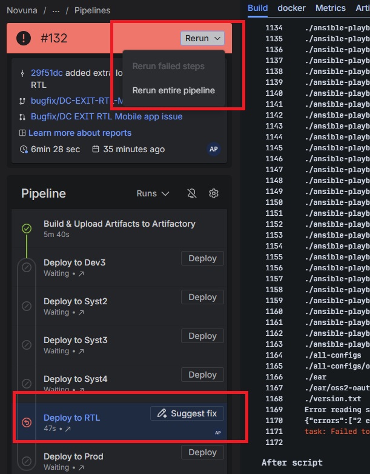
Task: Switch to the Metrics tab
Action: tap(331, 8)
